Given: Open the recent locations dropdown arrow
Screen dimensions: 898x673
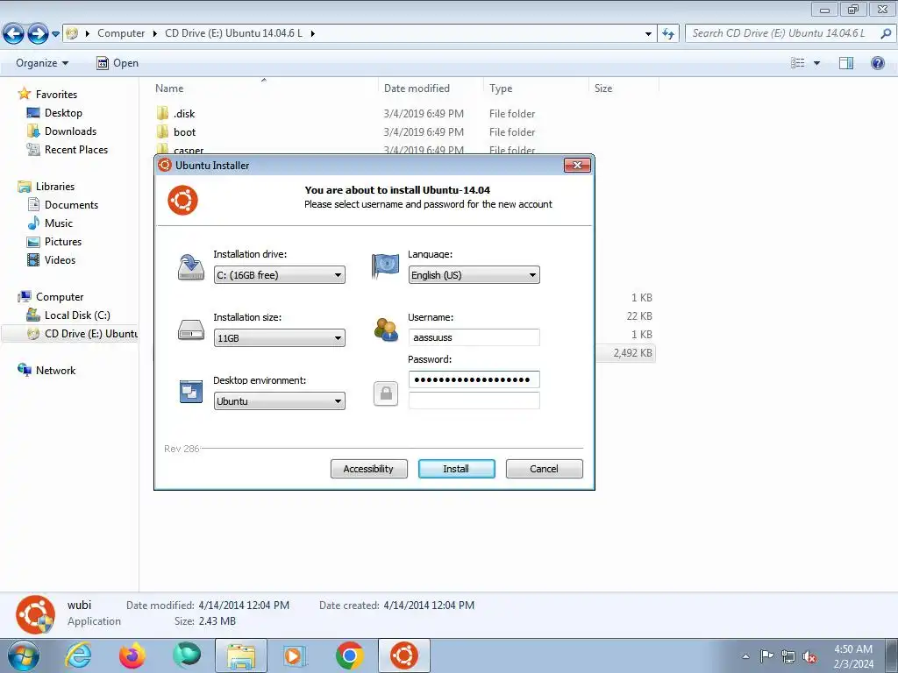Looking at the screenshot, I should point(55,34).
